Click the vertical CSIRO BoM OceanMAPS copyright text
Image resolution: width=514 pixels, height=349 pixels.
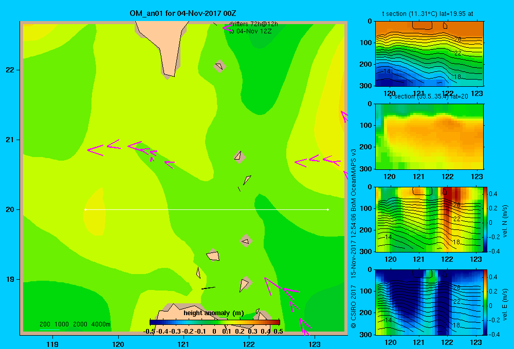[x=354, y=238]
